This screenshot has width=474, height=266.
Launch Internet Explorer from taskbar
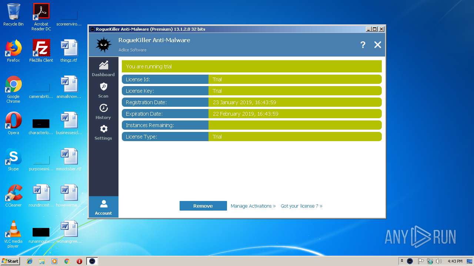coord(30,261)
